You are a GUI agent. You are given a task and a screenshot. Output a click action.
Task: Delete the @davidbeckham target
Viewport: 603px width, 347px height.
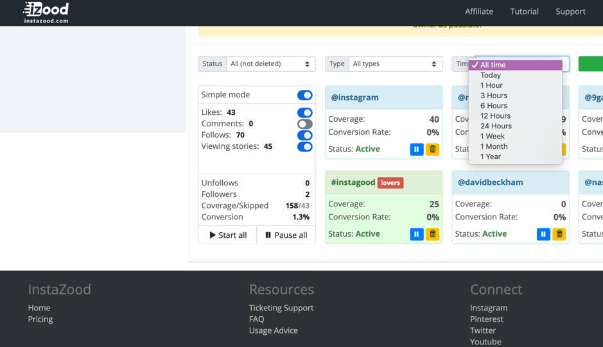[x=559, y=234]
